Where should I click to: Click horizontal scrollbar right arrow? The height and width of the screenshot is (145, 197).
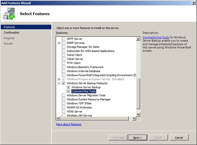(x=134, y=118)
